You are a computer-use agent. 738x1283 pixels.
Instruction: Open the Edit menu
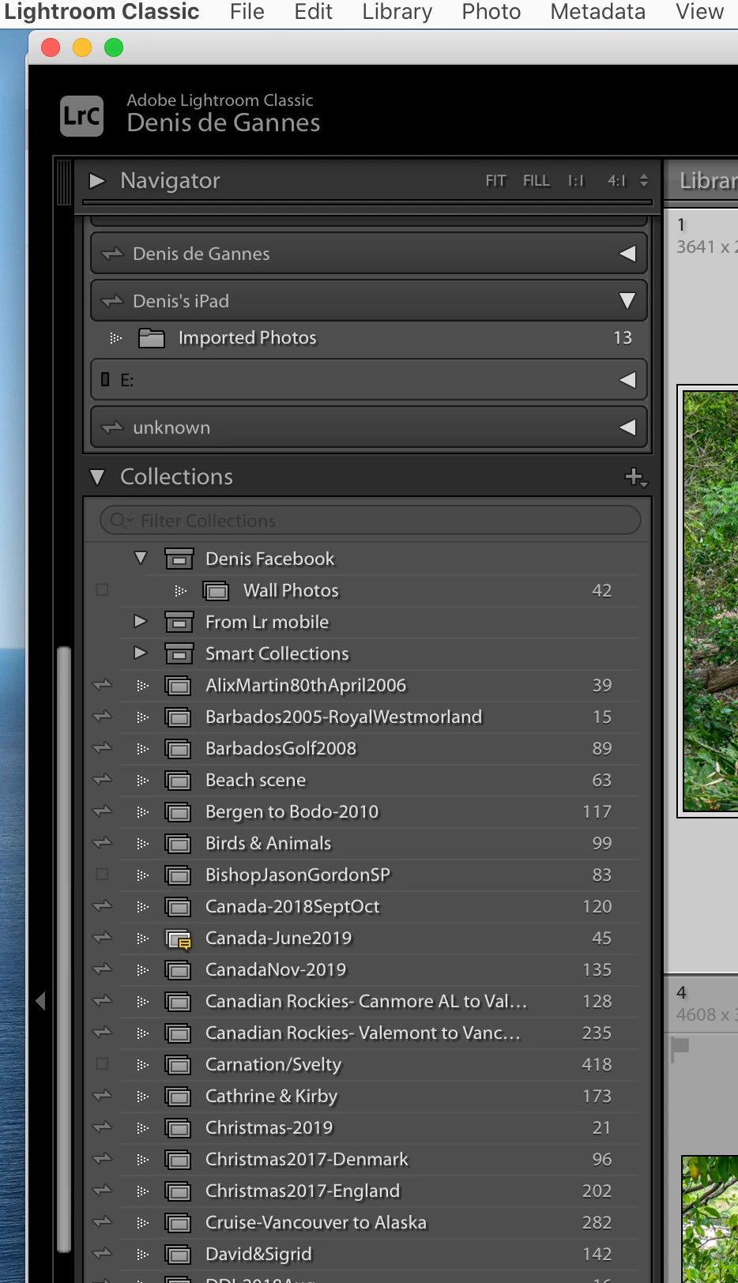(x=314, y=12)
